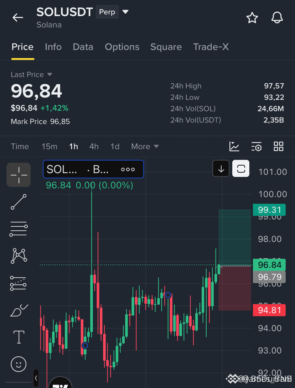This screenshot has height=388, width=295.
Task: Select the long/short position projection tool
Action: 18,283
